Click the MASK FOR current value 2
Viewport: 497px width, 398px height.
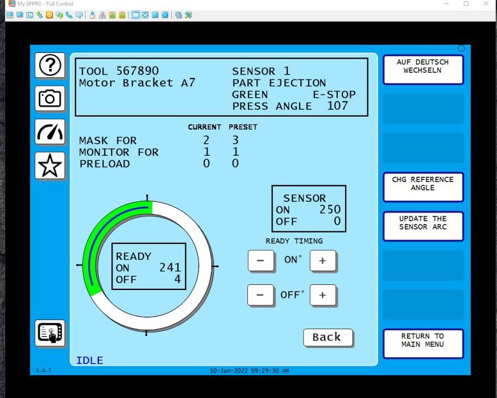click(x=206, y=140)
